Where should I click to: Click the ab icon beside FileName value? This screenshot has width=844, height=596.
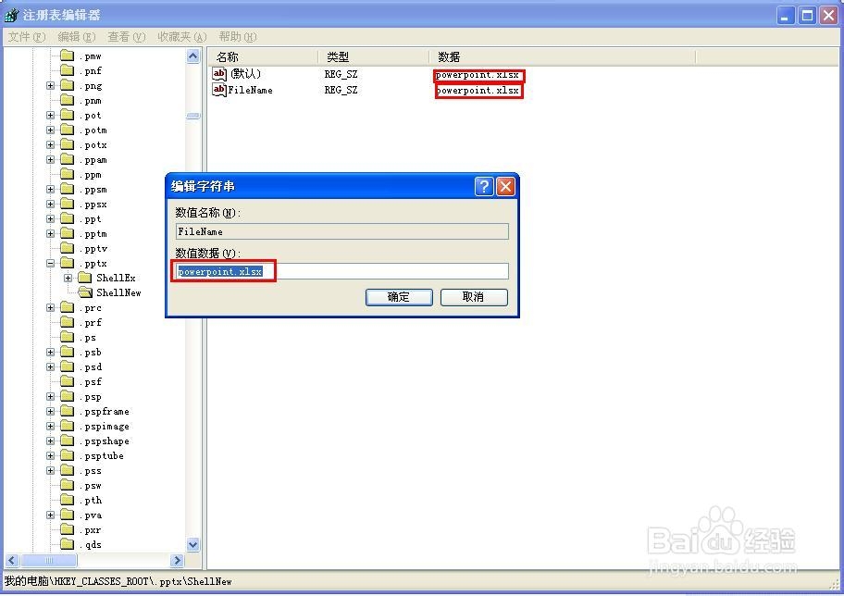(220, 90)
